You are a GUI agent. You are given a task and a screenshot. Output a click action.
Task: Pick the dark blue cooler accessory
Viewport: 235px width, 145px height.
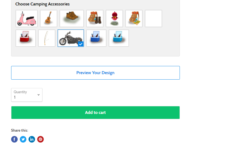96,38
